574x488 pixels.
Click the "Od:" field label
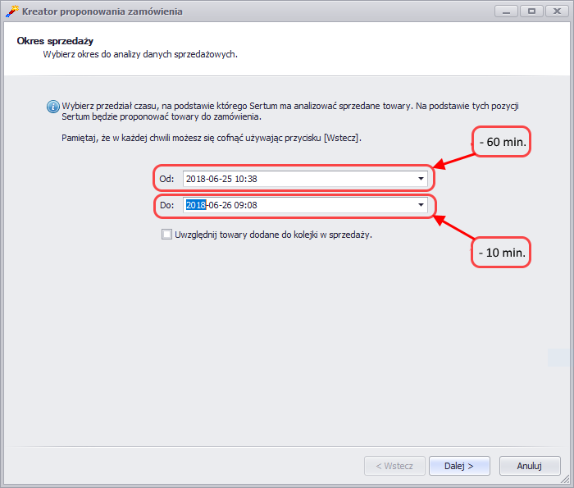[x=166, y=179]
